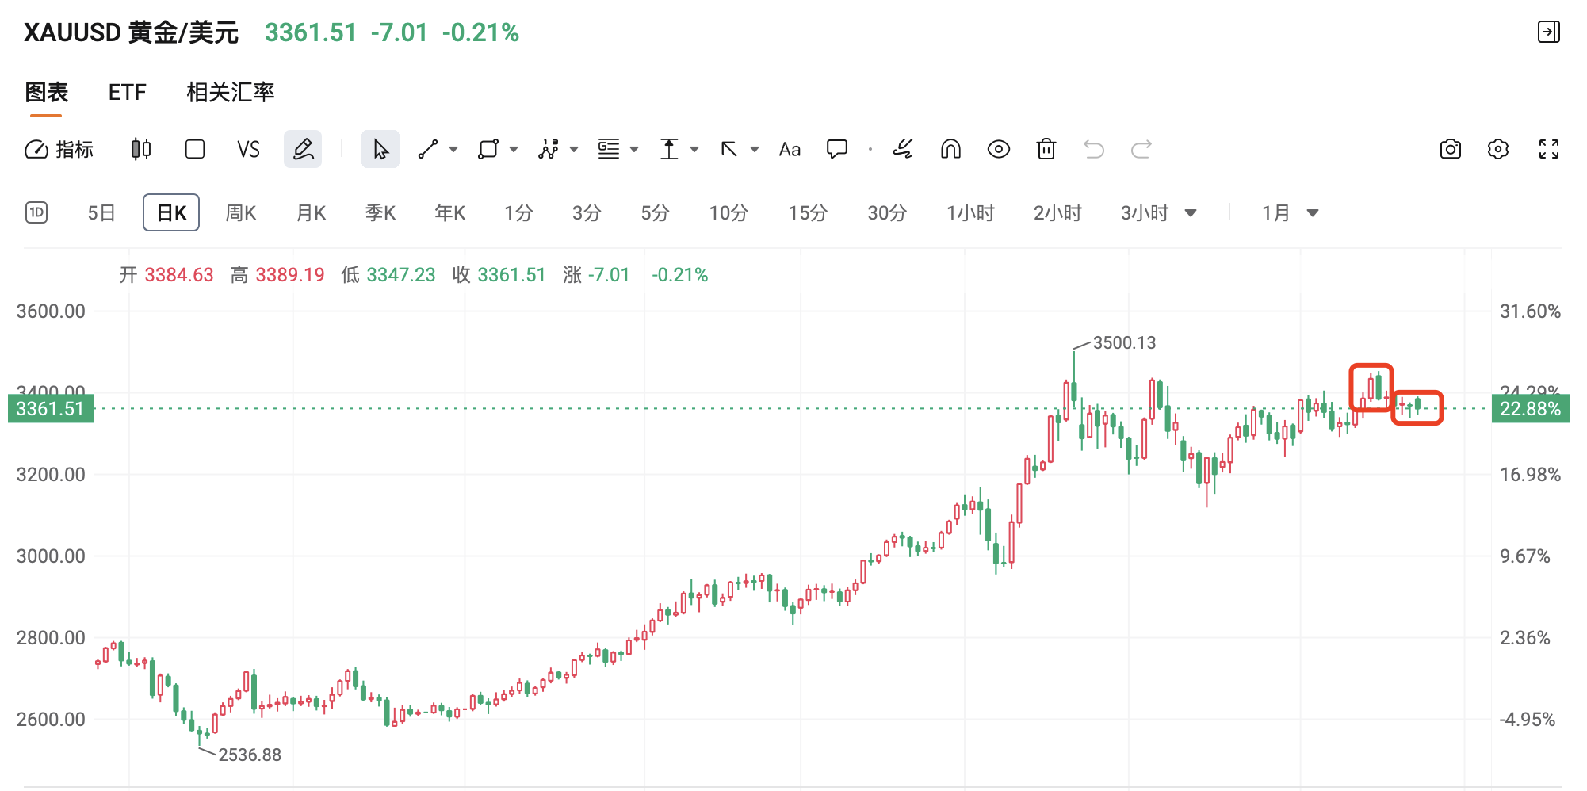Click the 2536.88 low price annotation

point(250,755)
